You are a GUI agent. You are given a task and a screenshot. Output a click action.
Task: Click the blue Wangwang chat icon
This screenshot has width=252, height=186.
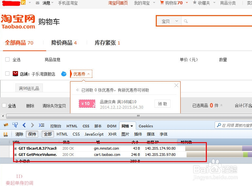64,74
